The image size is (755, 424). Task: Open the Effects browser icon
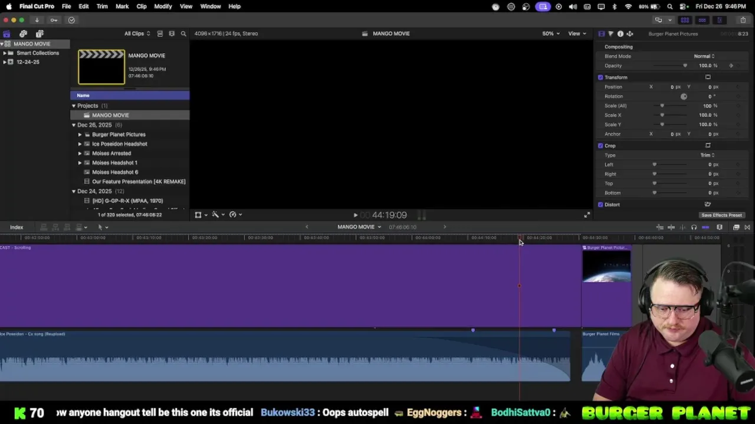[x=736, y=227]
